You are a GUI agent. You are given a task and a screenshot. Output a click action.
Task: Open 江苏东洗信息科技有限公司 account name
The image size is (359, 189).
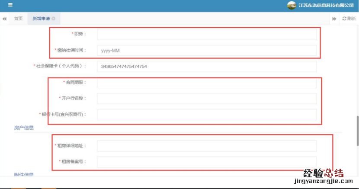click(x=326, y=5)
